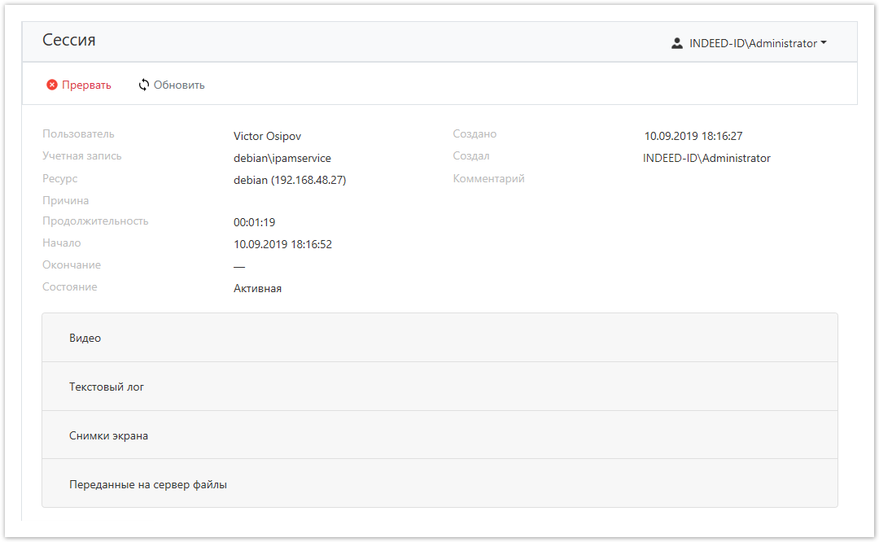Click the creator value INDEED-ID\Administrator
The image size is (879, 542).
click(706, 158)
